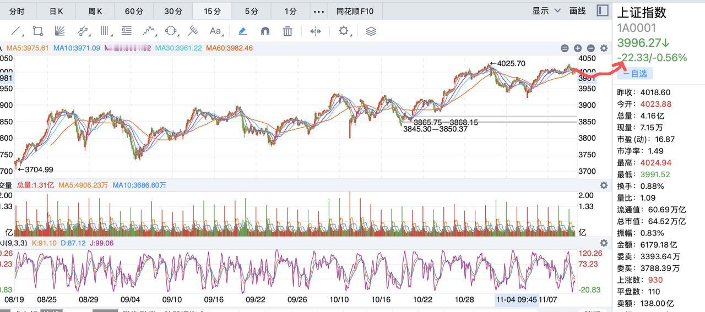This screenshot has width=705, height=312.
Task: Select the Aa text annotation tool
Action: pyautogui.click(x=215, y=31)
